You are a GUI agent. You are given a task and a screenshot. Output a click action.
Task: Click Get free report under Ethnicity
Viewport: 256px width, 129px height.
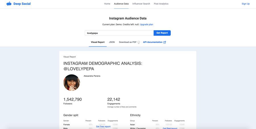click(x=170, y=128)
